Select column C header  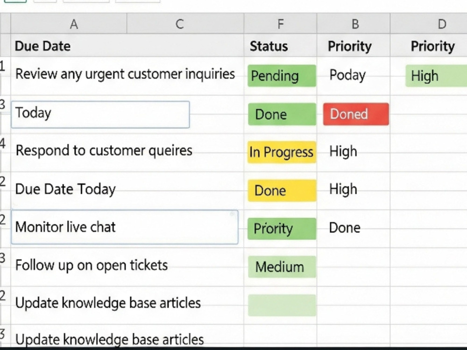click(185, 23)
